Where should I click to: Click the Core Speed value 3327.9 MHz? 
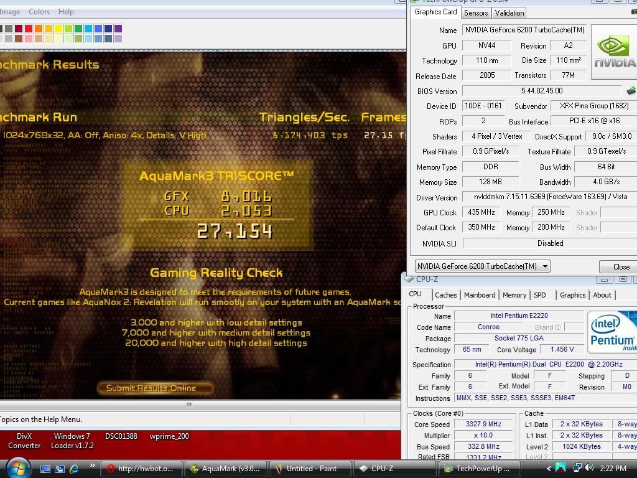[483, 424]
